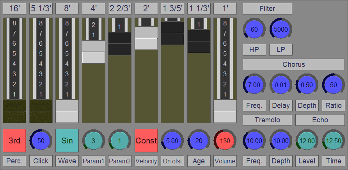Toggle the 3rd percussion button
This screenshot has width=348, height=170.
coord(14,141)
